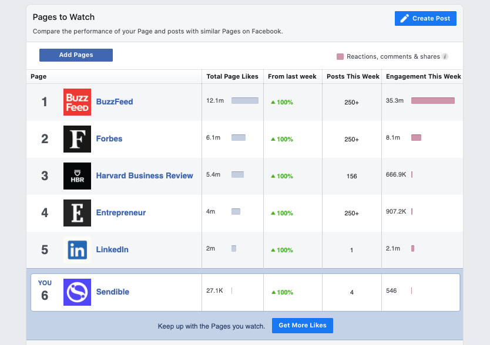Open the BuzzFeed page link
This screenshot has width=490, height=345.
click(116, 102)
